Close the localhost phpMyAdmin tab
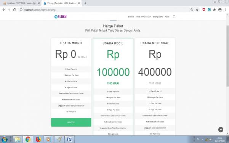The width and height of the screenshot is (229, 143). coord(39,3)
